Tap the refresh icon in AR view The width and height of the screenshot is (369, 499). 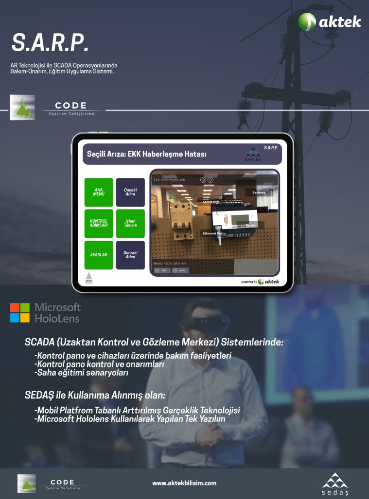[x=210, y=180]
